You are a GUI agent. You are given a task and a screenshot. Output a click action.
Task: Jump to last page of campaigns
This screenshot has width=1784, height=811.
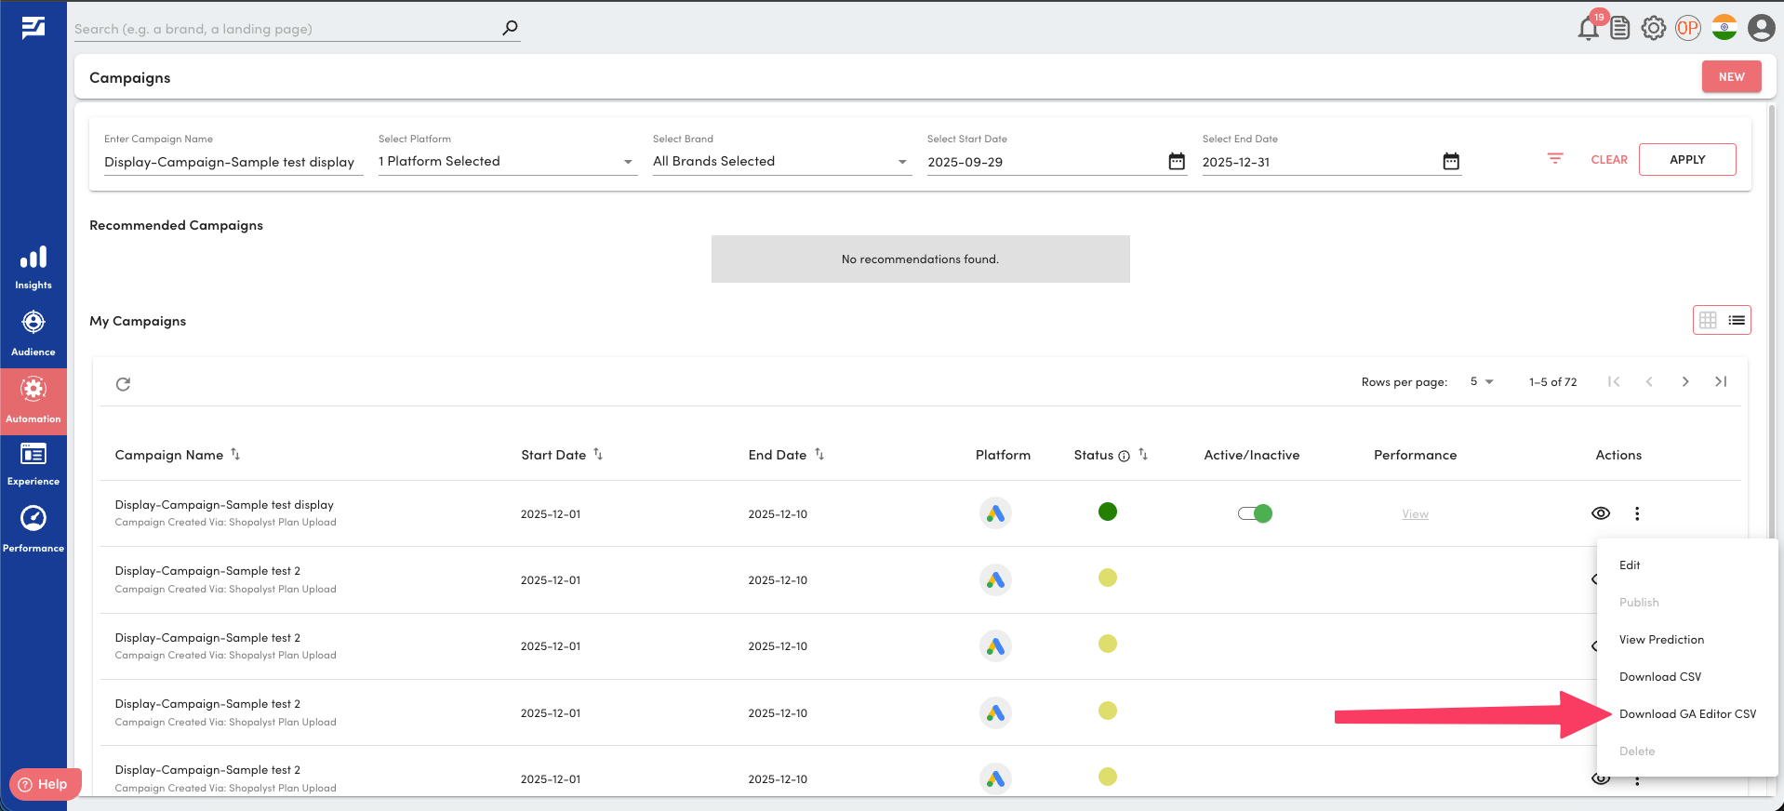(x=1721, y=382)
